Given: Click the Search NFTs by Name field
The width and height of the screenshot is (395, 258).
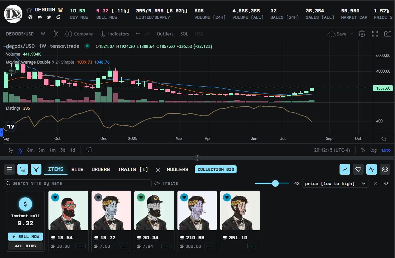Looking at the screenshot, I should pos(78,183).
